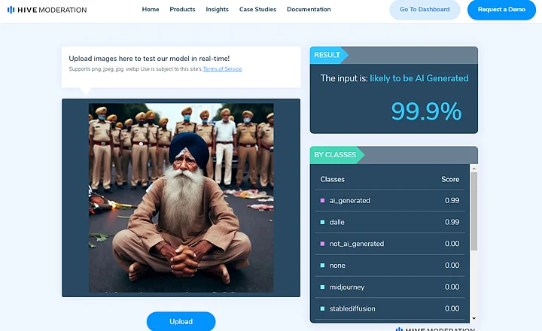Click the cyan square beside none class
This screenshot has height=331, width=542.
(x=322, y=265)
